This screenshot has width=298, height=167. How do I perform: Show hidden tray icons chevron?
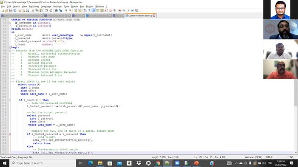pyautogui.click(x=236, y=163)
